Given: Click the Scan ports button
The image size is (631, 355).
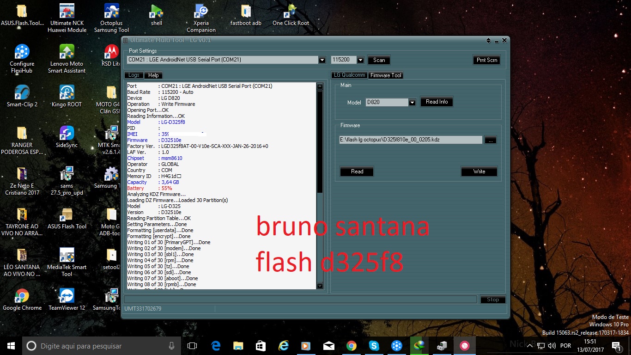Looking at the screenshot, I should click(x=379, y=60).
